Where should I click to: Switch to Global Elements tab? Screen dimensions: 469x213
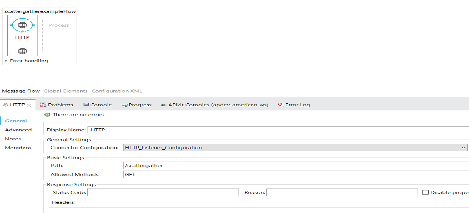click(66, 91)
